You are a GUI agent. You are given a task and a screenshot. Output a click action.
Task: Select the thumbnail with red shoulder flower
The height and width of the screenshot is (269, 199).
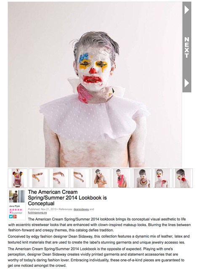[x=162, y=178]
